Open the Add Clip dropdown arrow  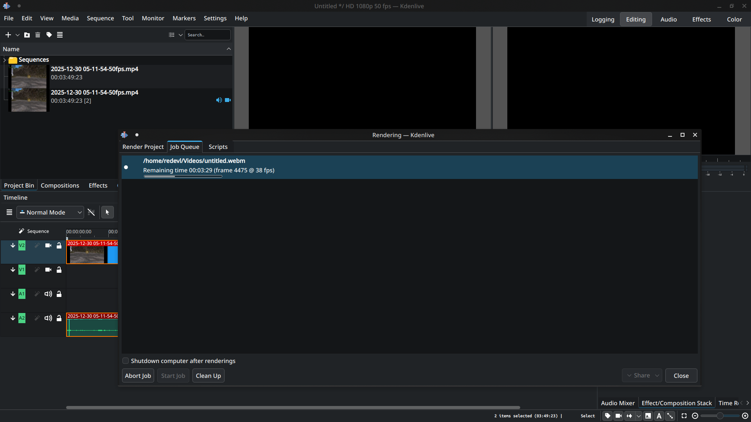[x=18, y=35]
